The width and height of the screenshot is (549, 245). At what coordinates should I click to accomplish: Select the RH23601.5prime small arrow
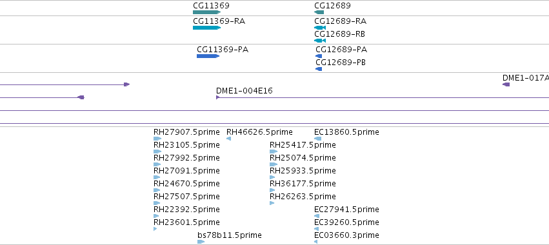click(x=155, y=229)
